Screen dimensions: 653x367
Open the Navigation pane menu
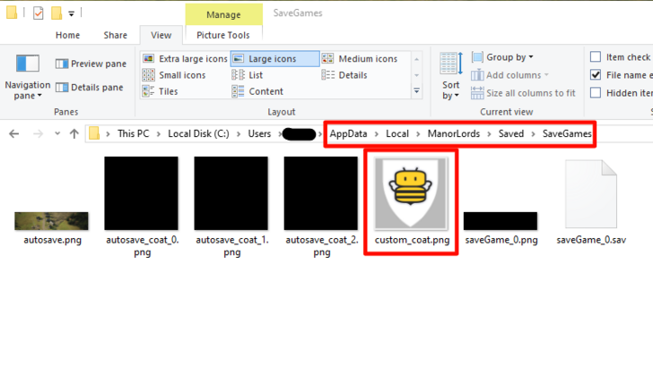tap(27, 77)
